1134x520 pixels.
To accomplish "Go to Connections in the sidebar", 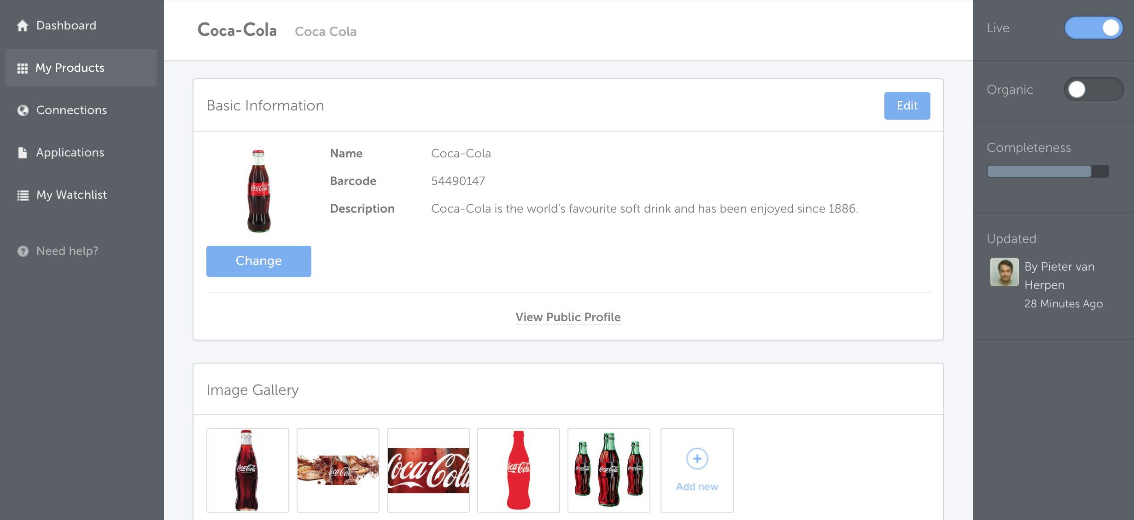I will (81, 110).
